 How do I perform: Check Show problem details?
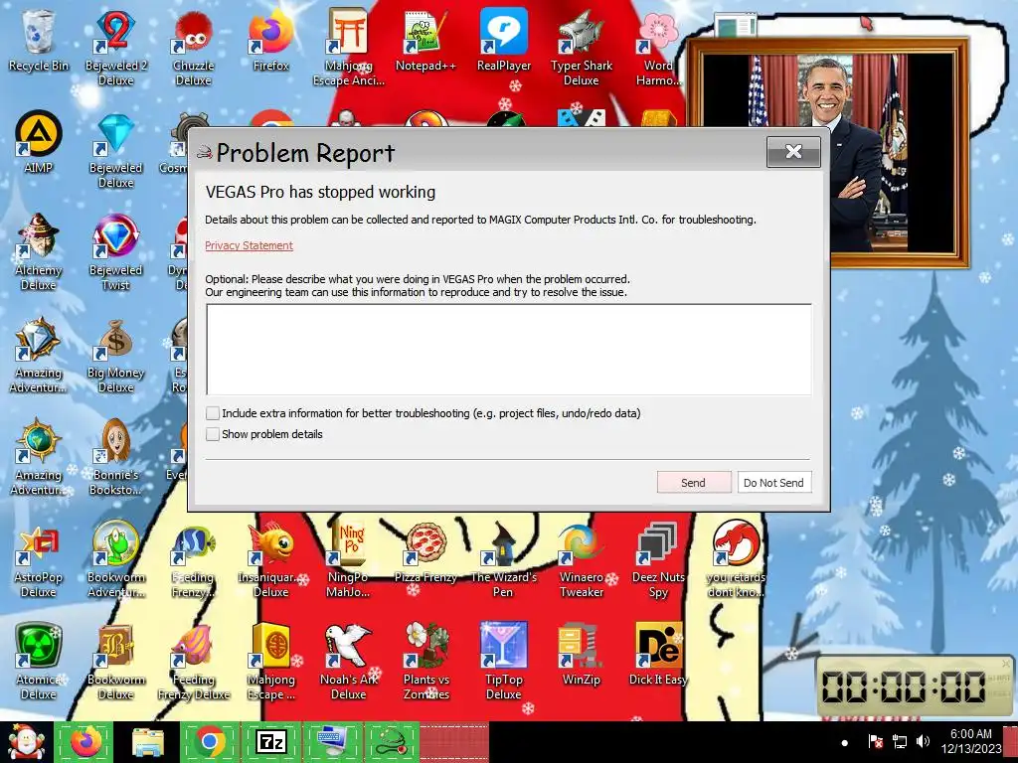pyautogui.click(x=213, y=434)
